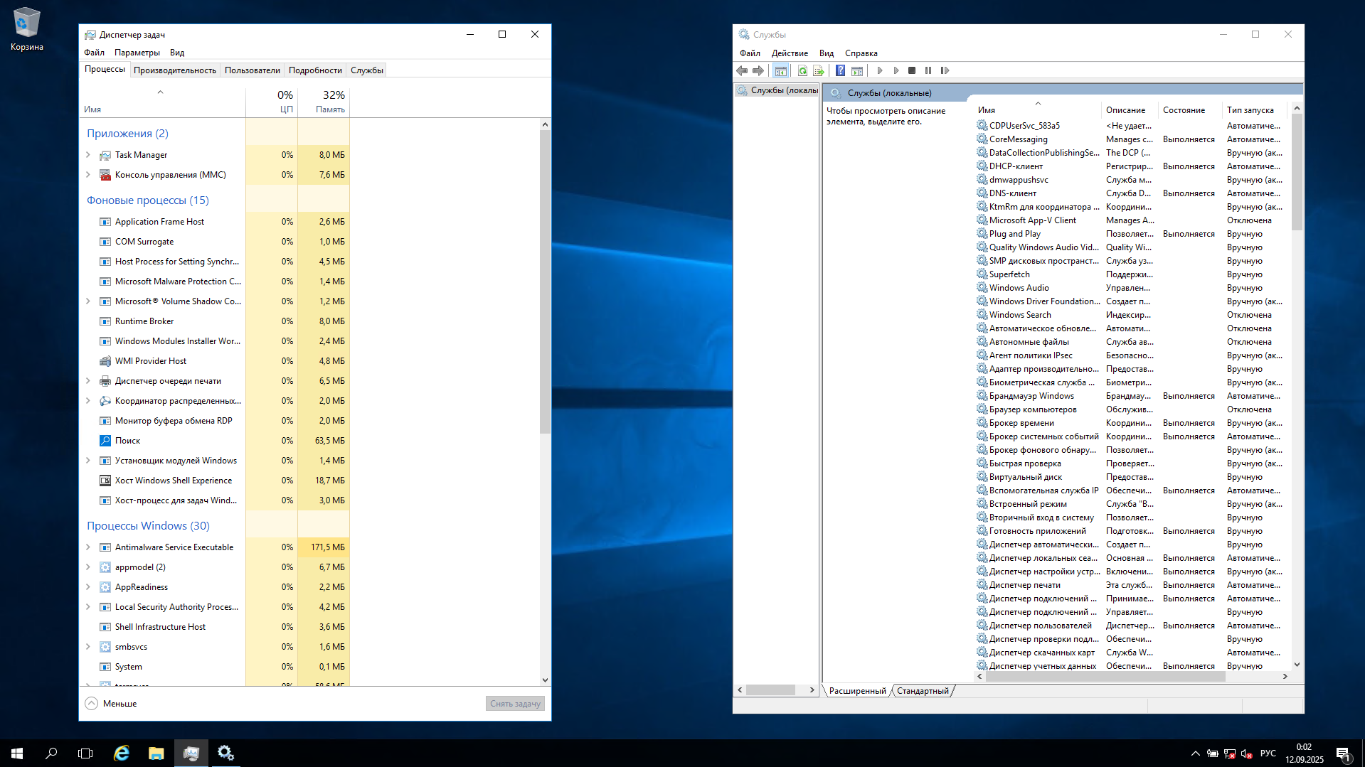Click the Windows Audio service gear icon
The image size is (1365, 767).
[982, 287]
